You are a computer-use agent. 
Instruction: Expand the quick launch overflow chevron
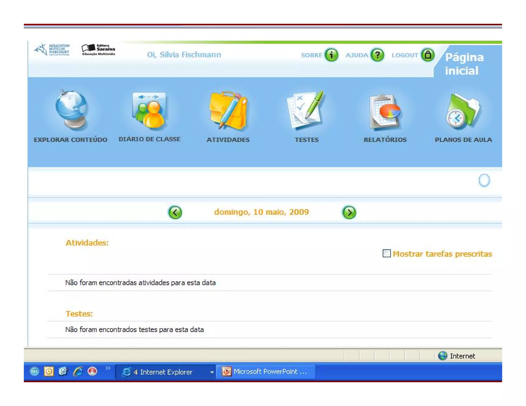click(x=108, y=368)
